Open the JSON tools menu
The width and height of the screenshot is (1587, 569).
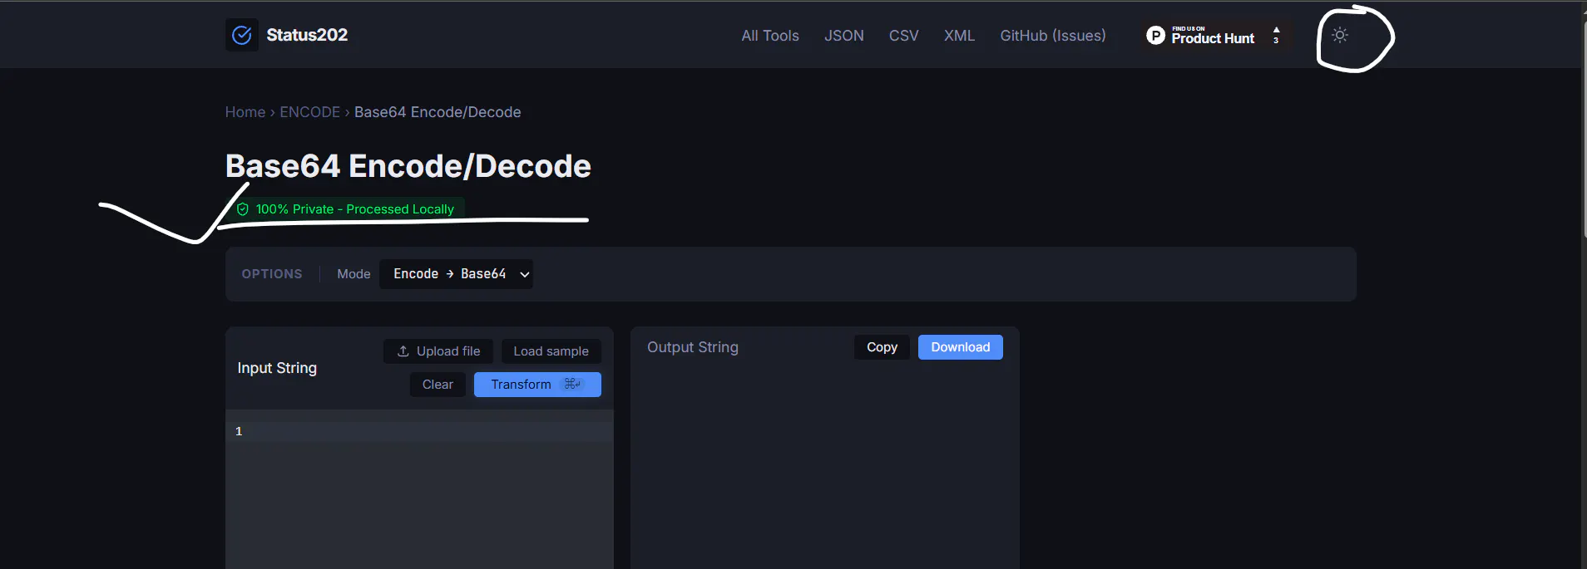843,36
